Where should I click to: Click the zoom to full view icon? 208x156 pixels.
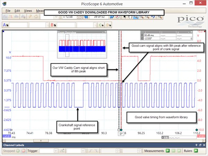pos(160,17)
